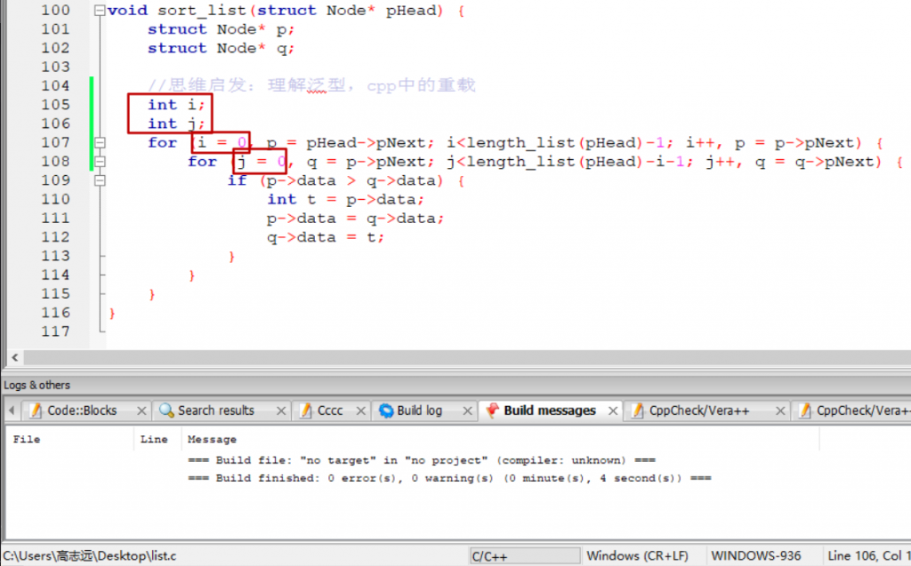The width and height of the screenshot is (911, 566).
Task: Collapse the if block on line 109
Action: click(99, 180)
